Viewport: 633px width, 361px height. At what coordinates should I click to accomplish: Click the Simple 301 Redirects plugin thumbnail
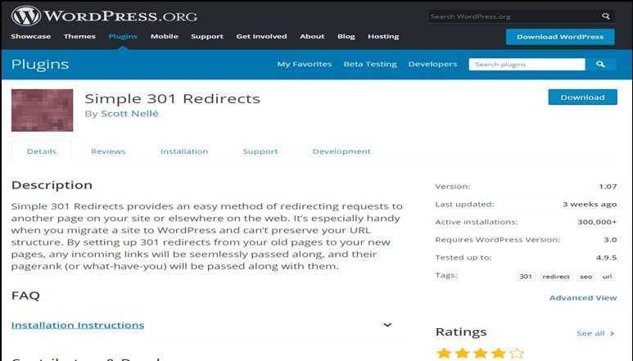[43, 111]
